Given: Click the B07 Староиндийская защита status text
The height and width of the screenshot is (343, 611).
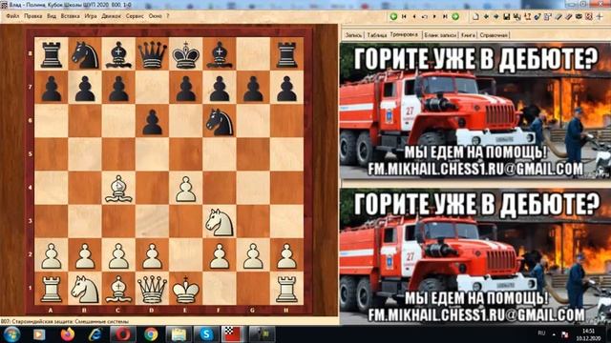Looking at the screenshot, I should 65,322.
